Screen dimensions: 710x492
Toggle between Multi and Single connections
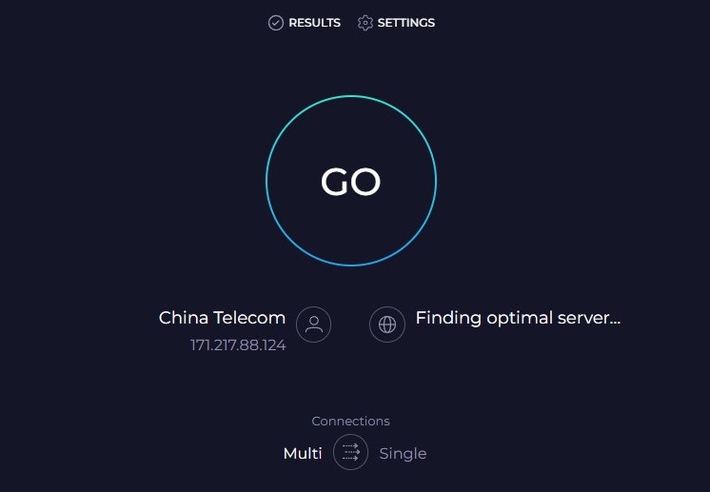[350, 452]
